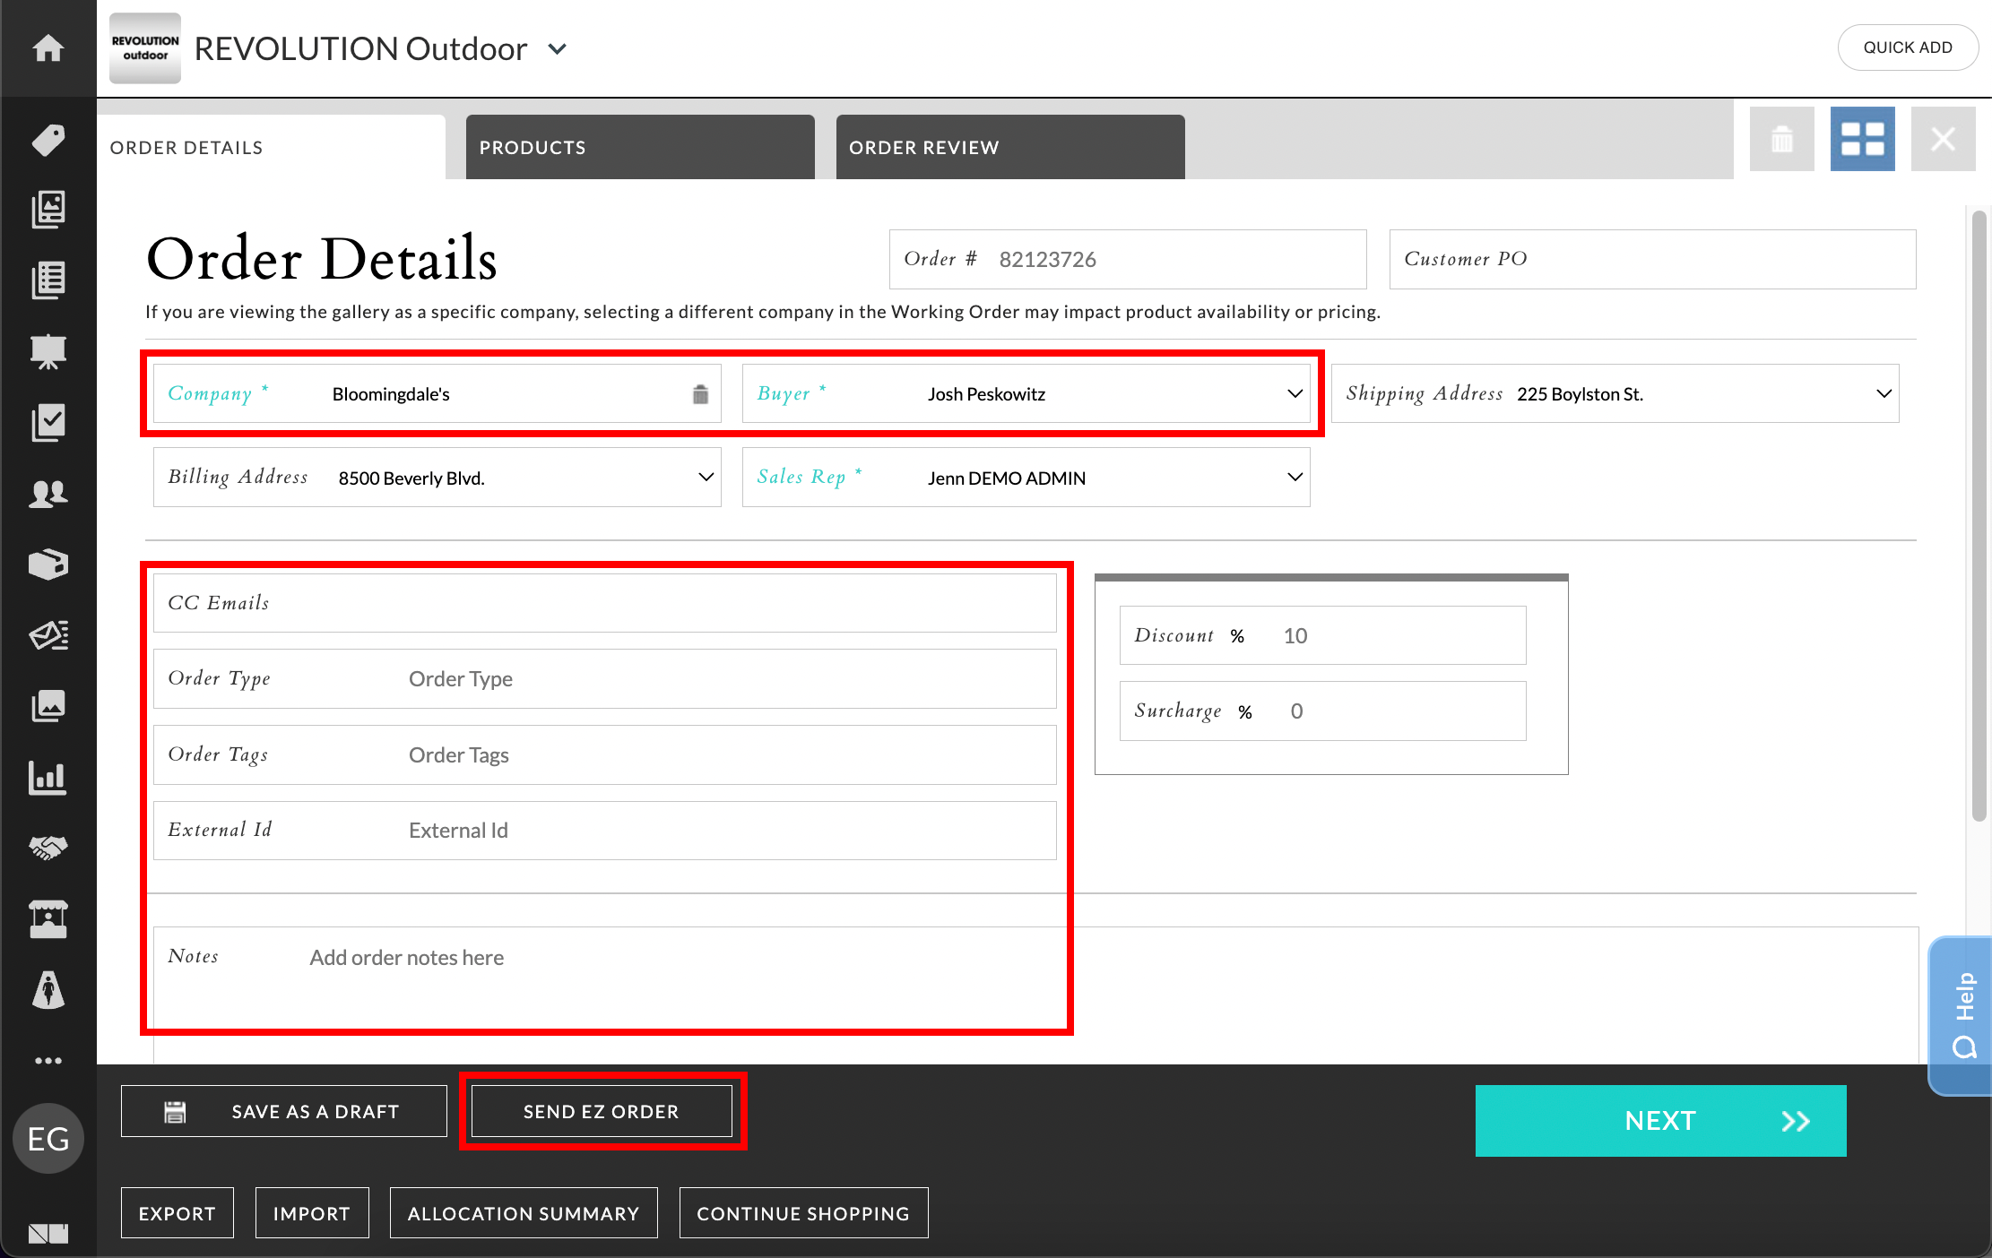Click the Discount % field

[x=1323, y=635]
